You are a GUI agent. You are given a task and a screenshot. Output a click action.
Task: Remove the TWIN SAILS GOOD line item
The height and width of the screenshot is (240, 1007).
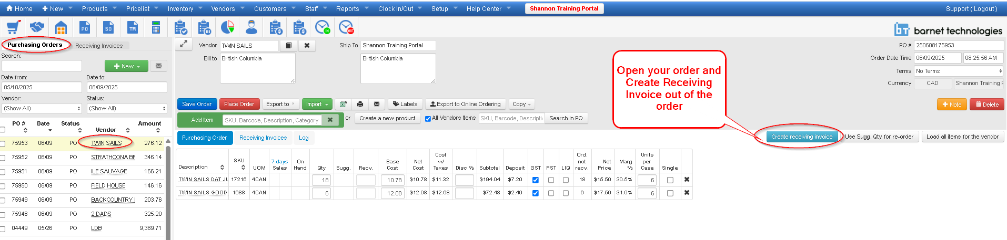[x=687, y=193]
